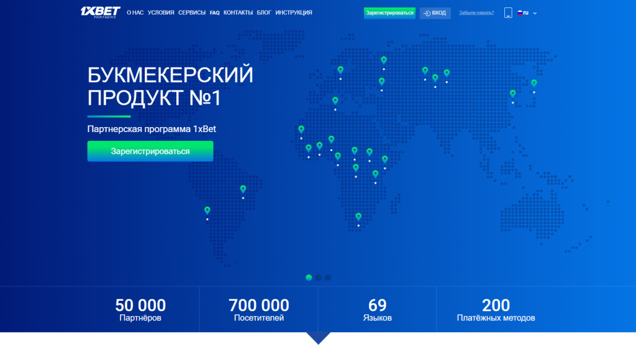Image resolution: width=636 pixels, height=346 pixels.
Task: Click the ВХОД login button
Action: click(435, 13)
